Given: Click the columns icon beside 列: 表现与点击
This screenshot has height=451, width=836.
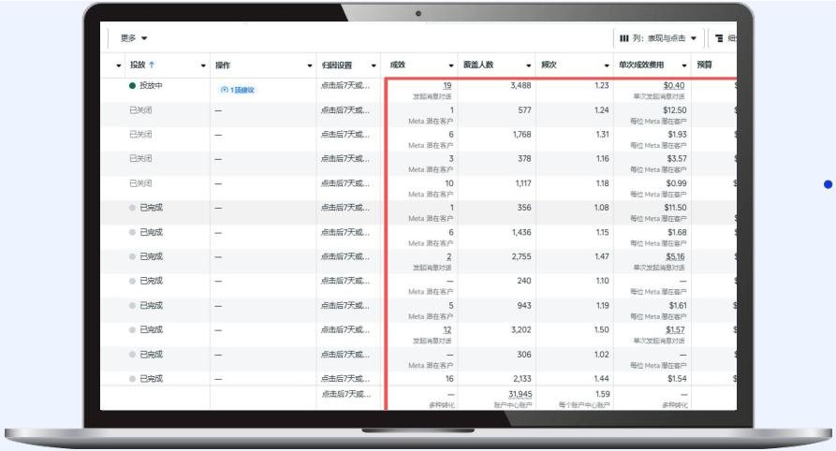Looking at the screenshot, I should 623,38.
